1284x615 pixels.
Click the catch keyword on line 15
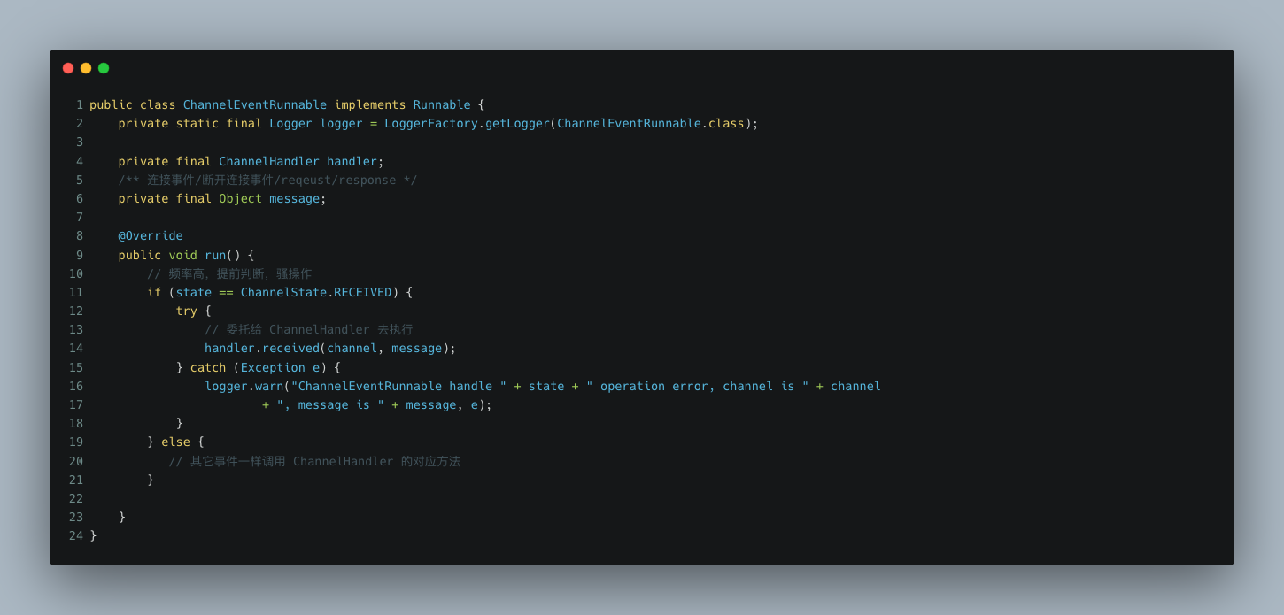208,367
